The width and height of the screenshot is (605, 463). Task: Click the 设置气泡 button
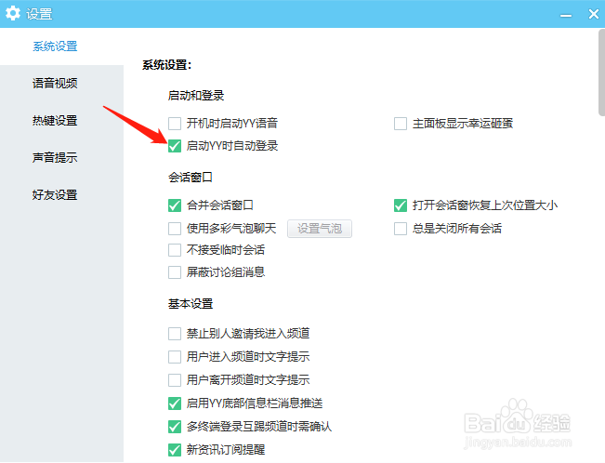(x=320, y=229)
